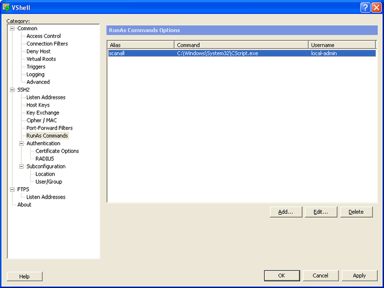
Task: Select Cipher / MAC category
Action: (x=42, y=121)
